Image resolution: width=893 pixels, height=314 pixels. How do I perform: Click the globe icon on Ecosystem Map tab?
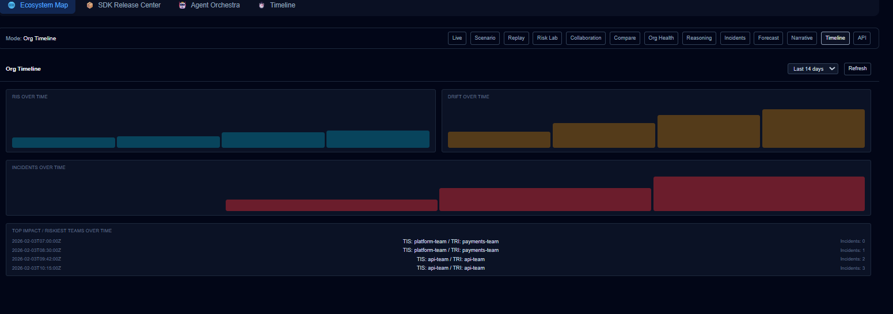[12, 5]
